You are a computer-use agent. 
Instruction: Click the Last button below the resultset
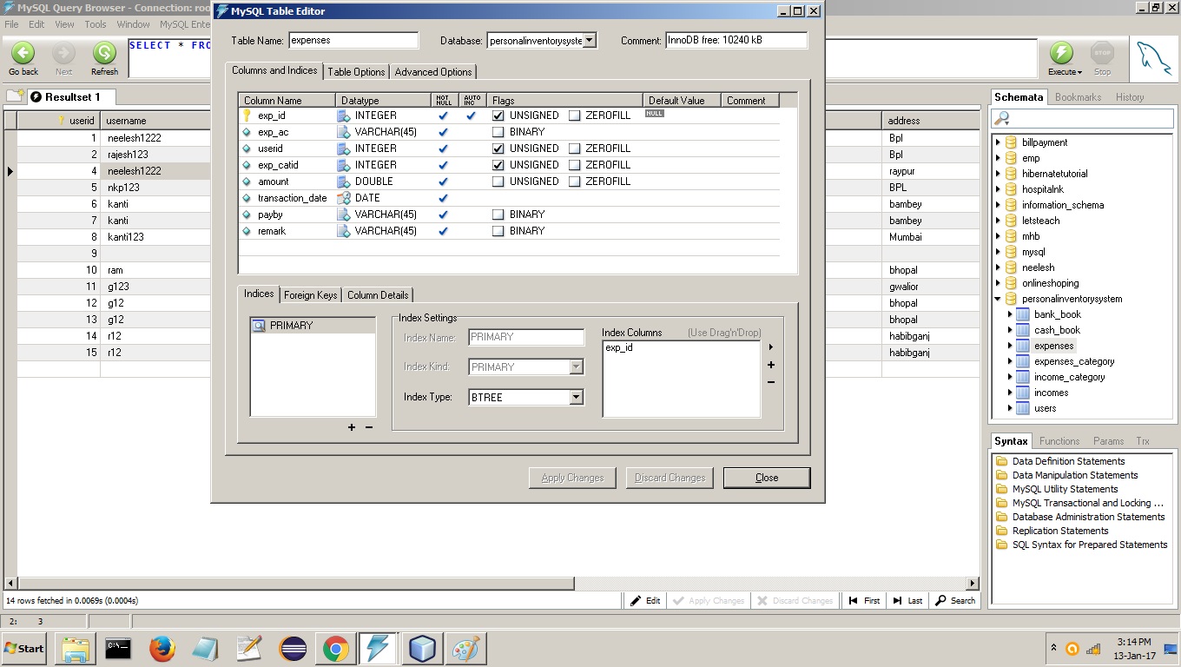[907, 600]
